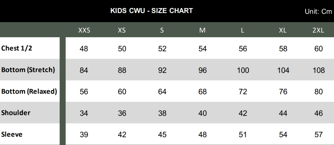Screen dimensions: 334x145
Task: Click the Bottom (Relaxed) value 64 for S
Action: coord(162,92)
